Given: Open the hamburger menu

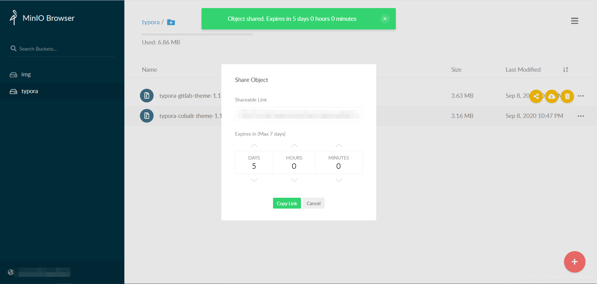Looking at the screenshot, I should 575,21.
